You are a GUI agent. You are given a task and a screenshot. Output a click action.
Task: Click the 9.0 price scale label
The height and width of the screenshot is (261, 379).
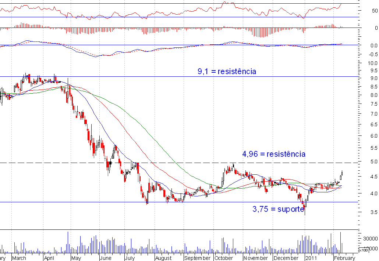(x=374, y=79)
